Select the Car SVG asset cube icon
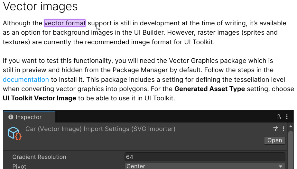The image size is (297, 169). pyautogui.click(x=14, y=133)
